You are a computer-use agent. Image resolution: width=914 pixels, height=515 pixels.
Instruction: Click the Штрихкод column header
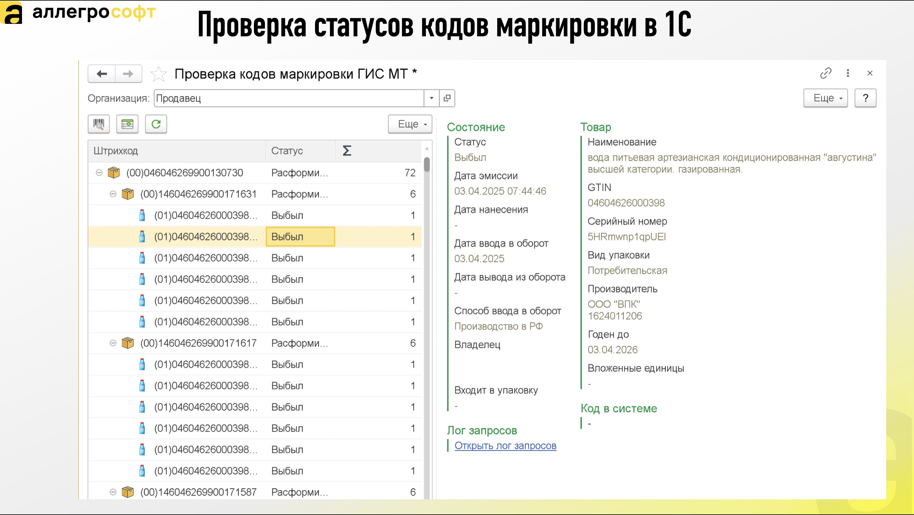[x=177, y=151]
